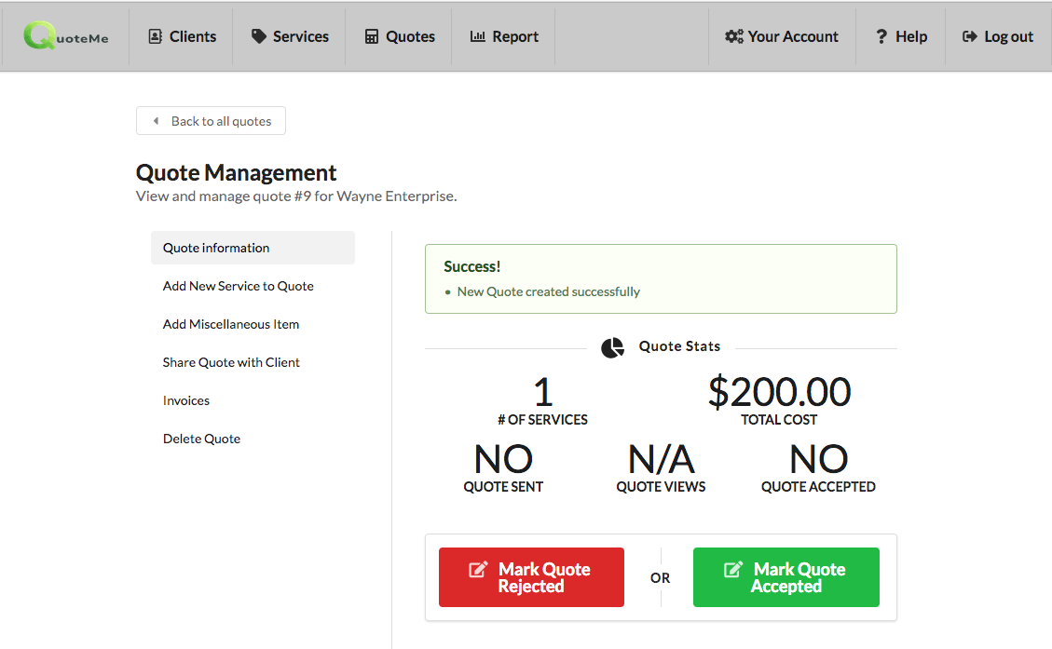Click the edit icon on Mark Quote Rejected
Image resolution: width=1052 pixels, height=649 pixels.
click(x=478, y=569)
